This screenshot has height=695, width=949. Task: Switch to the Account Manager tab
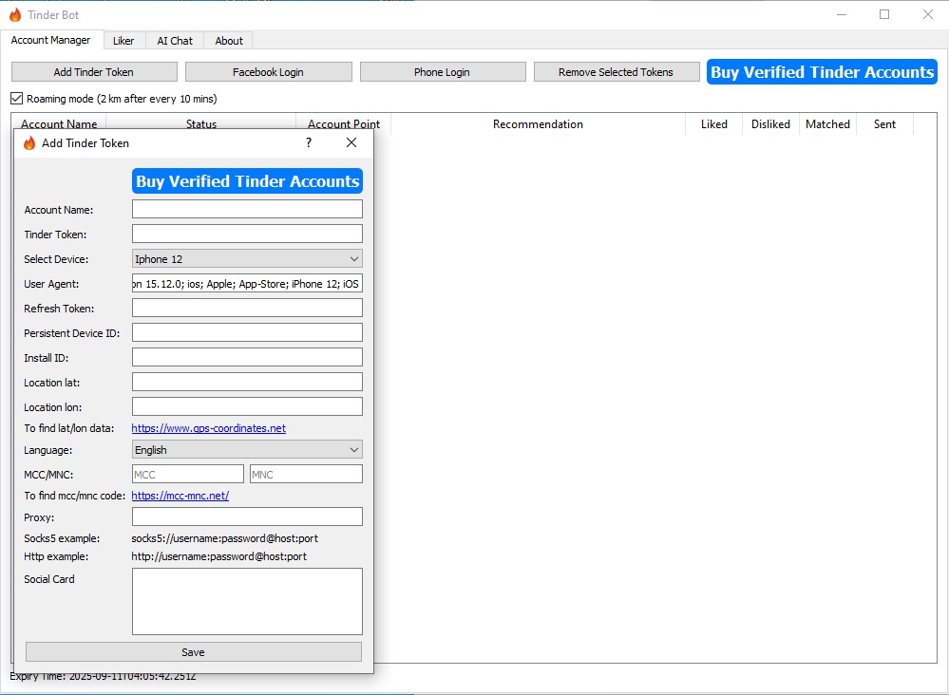[51, 40]
